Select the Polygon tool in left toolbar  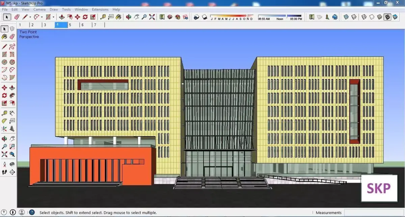click(12, 62)
